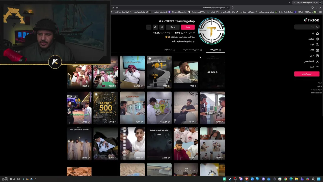This screenshot has height=182, width=323.
Task: Open the Upload plus icon in sidebar
Action: pos(317,56)
